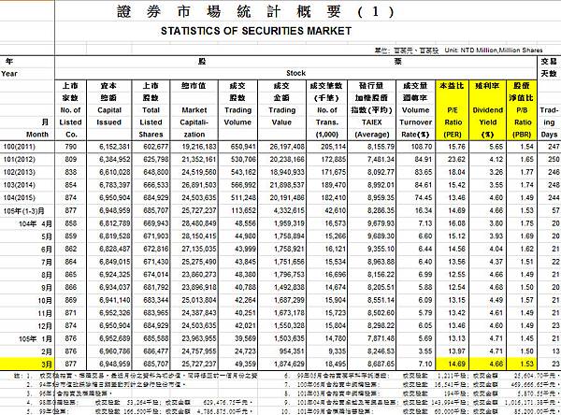561x415 pixels.
Task: Click trading value cell 26,197,408
Action: 287,147
